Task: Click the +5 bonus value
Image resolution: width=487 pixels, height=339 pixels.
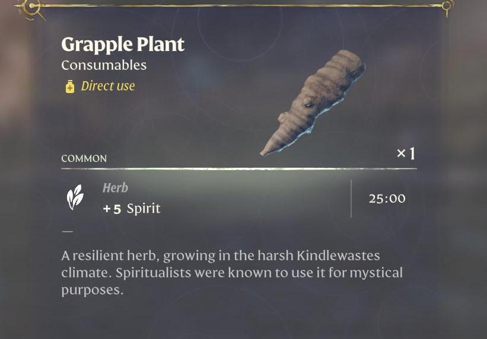Action: tap(112, 209)
